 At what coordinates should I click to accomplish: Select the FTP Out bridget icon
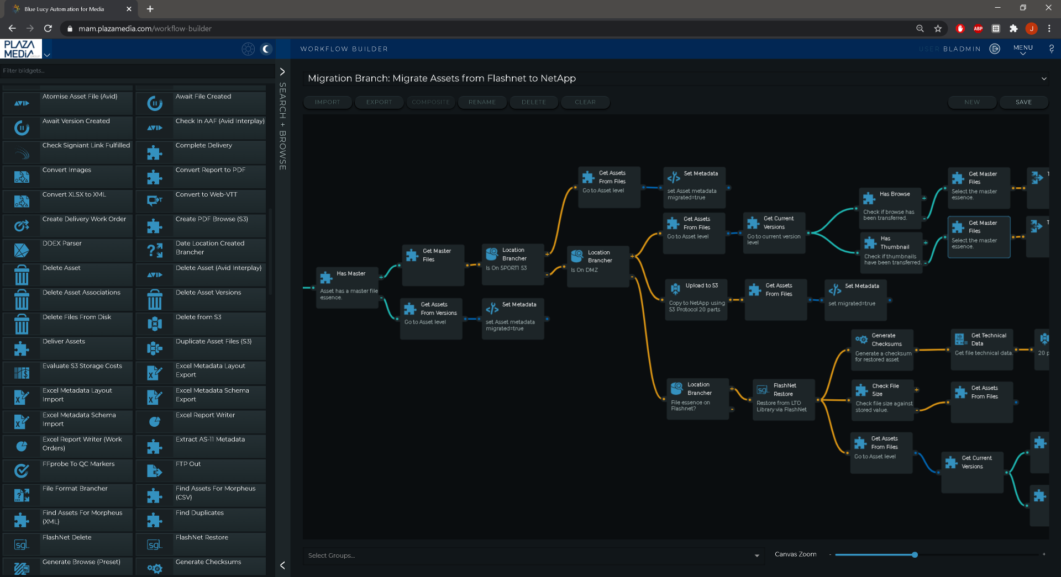[155, 471]
